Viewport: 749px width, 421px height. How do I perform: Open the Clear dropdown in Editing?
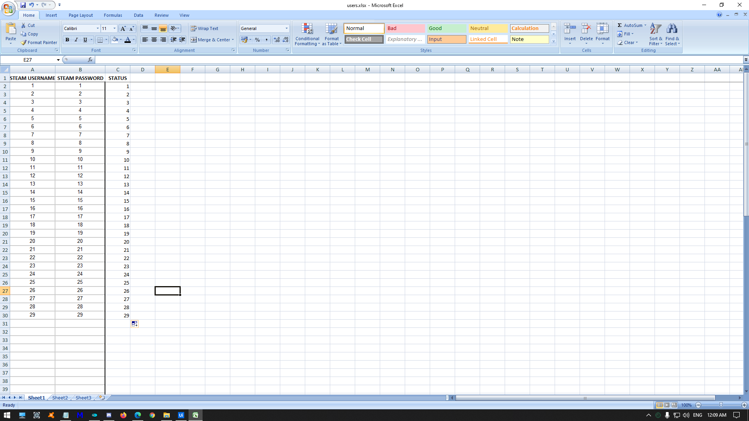627,42
